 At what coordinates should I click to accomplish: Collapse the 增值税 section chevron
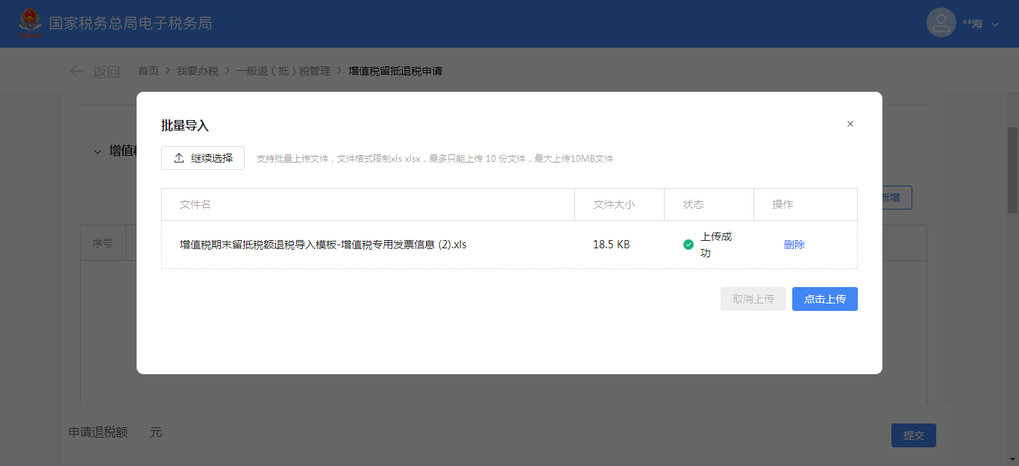pos(98,151)
